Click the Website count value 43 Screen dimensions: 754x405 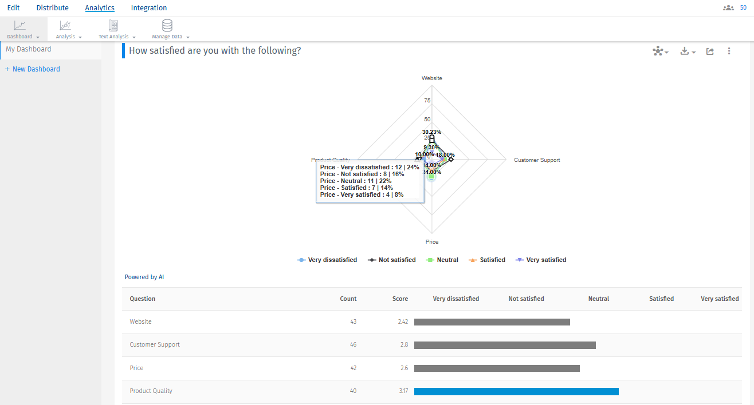click(x=352, y=322)
